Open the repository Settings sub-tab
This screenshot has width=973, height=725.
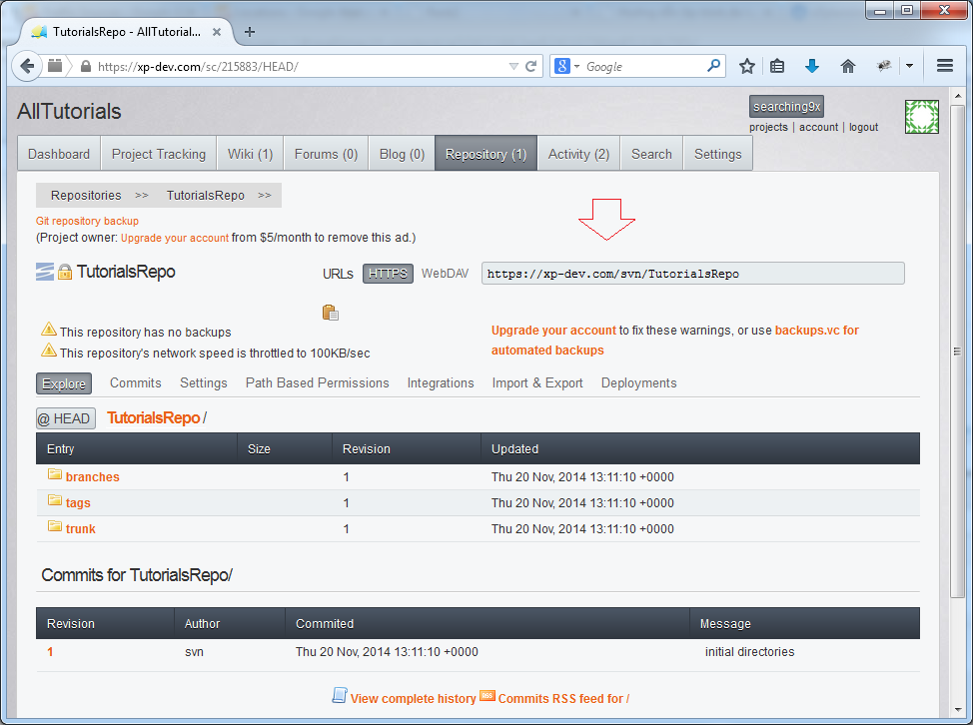204,383
